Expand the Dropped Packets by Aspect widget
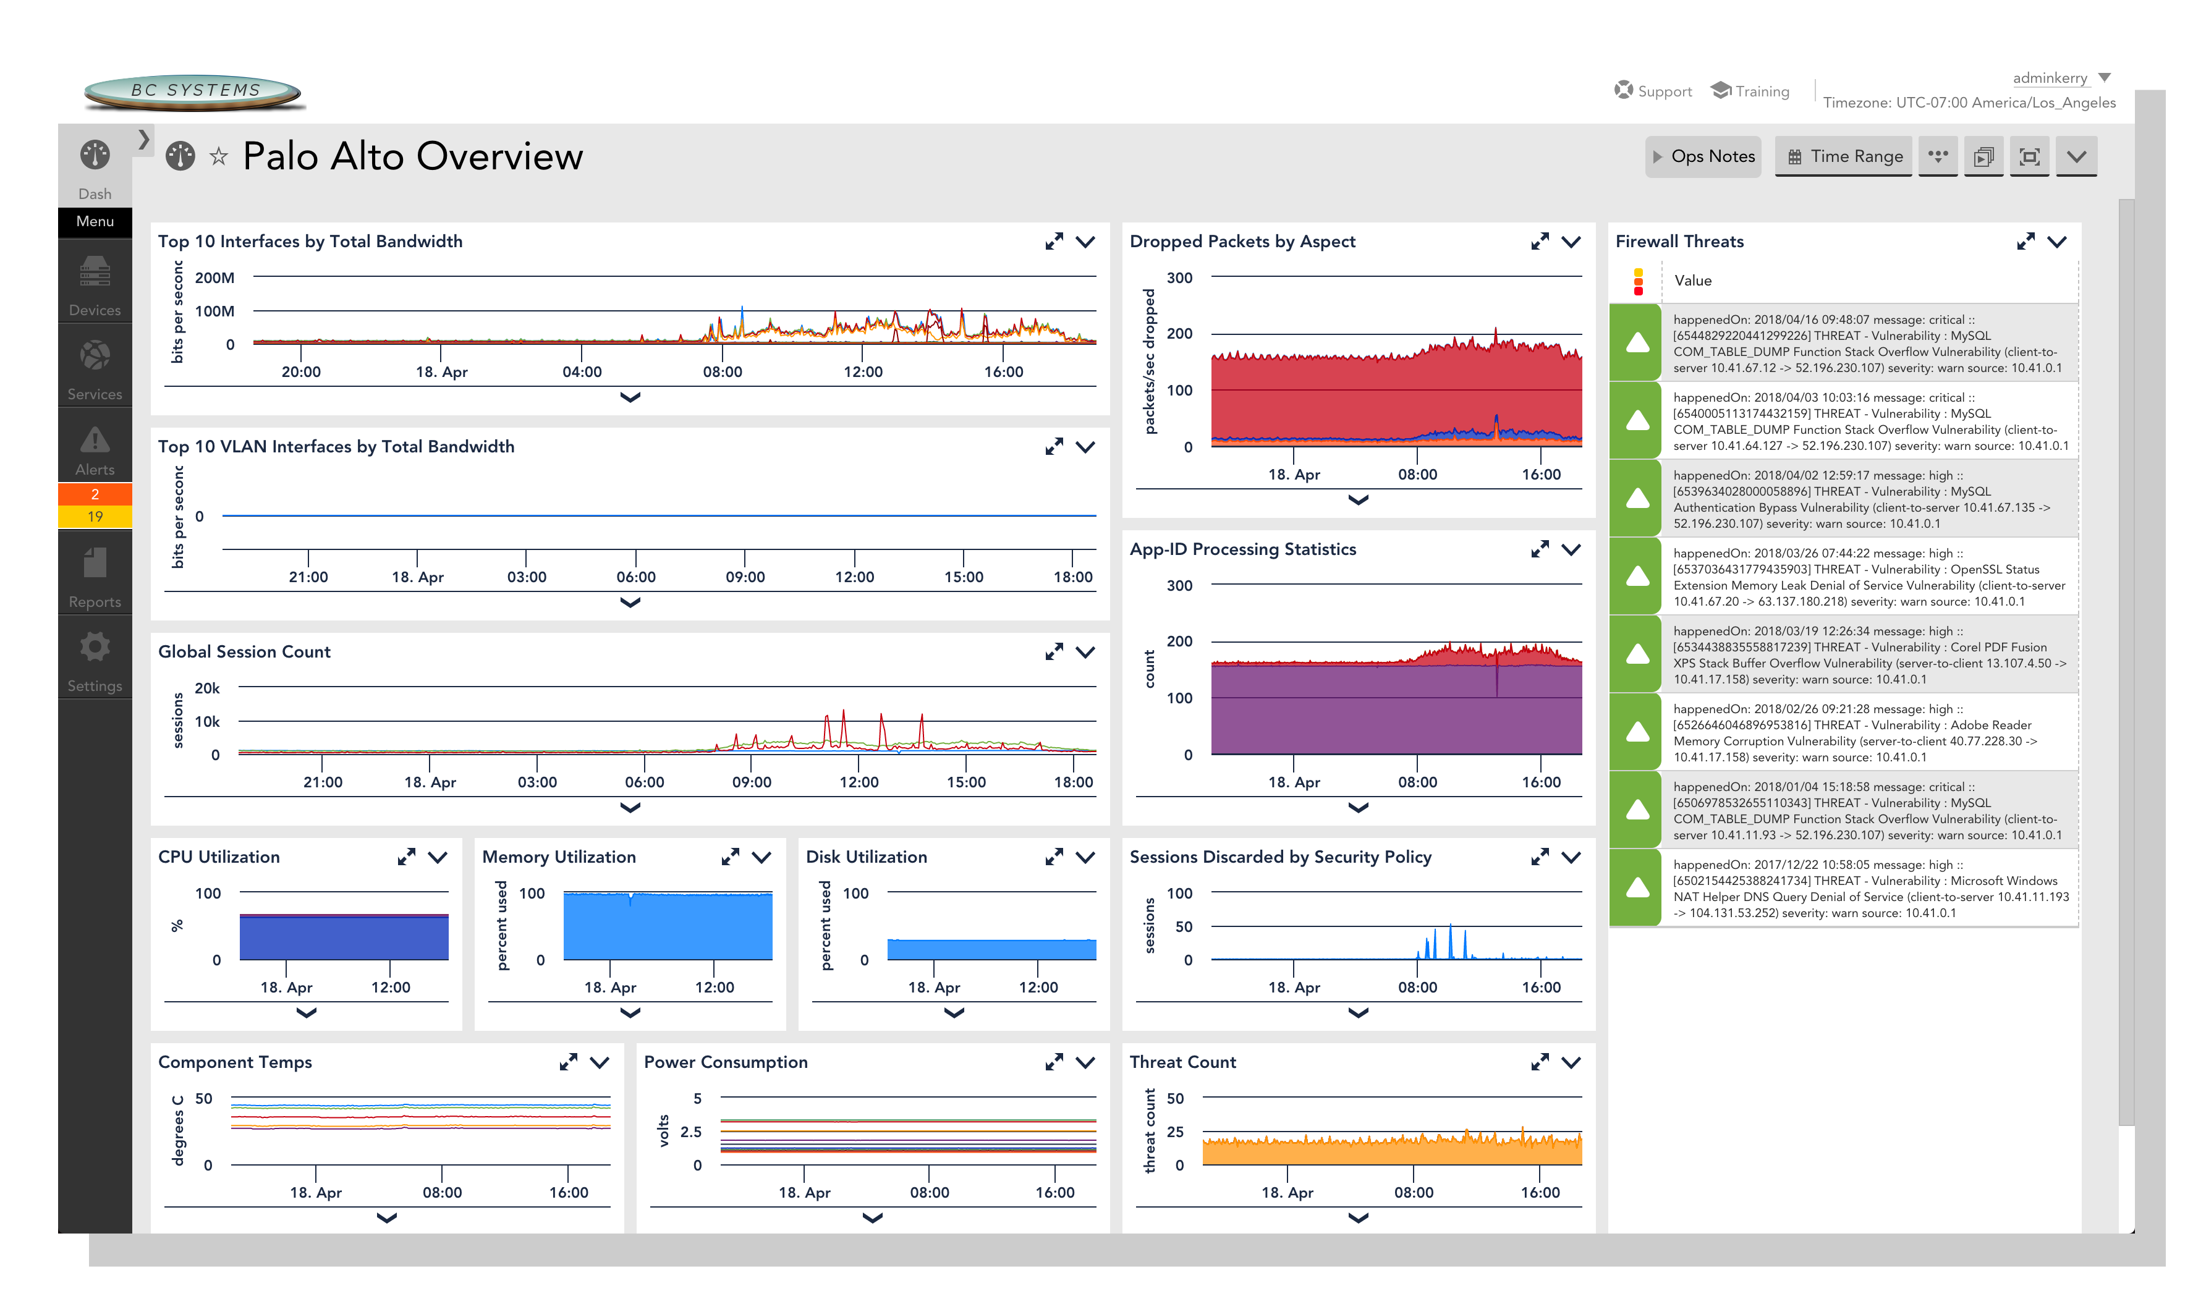This screenshot has height=1291, width=2193. tap(1540, 242)
